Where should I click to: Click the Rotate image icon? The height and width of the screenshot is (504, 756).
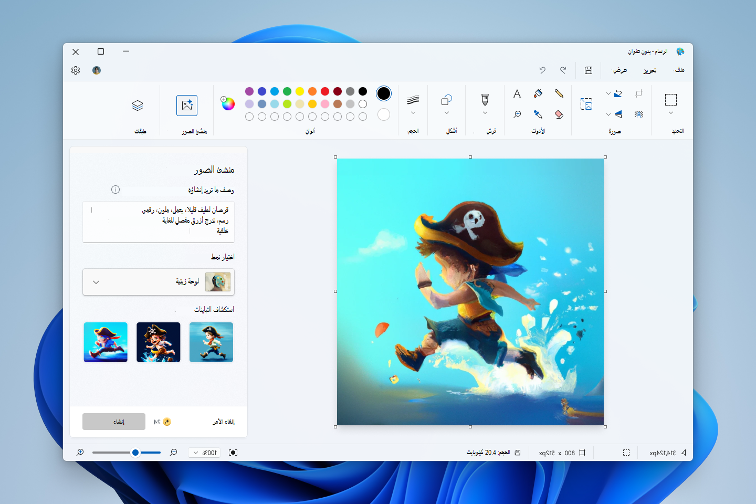pyautogui.click(x=618, y=93)
